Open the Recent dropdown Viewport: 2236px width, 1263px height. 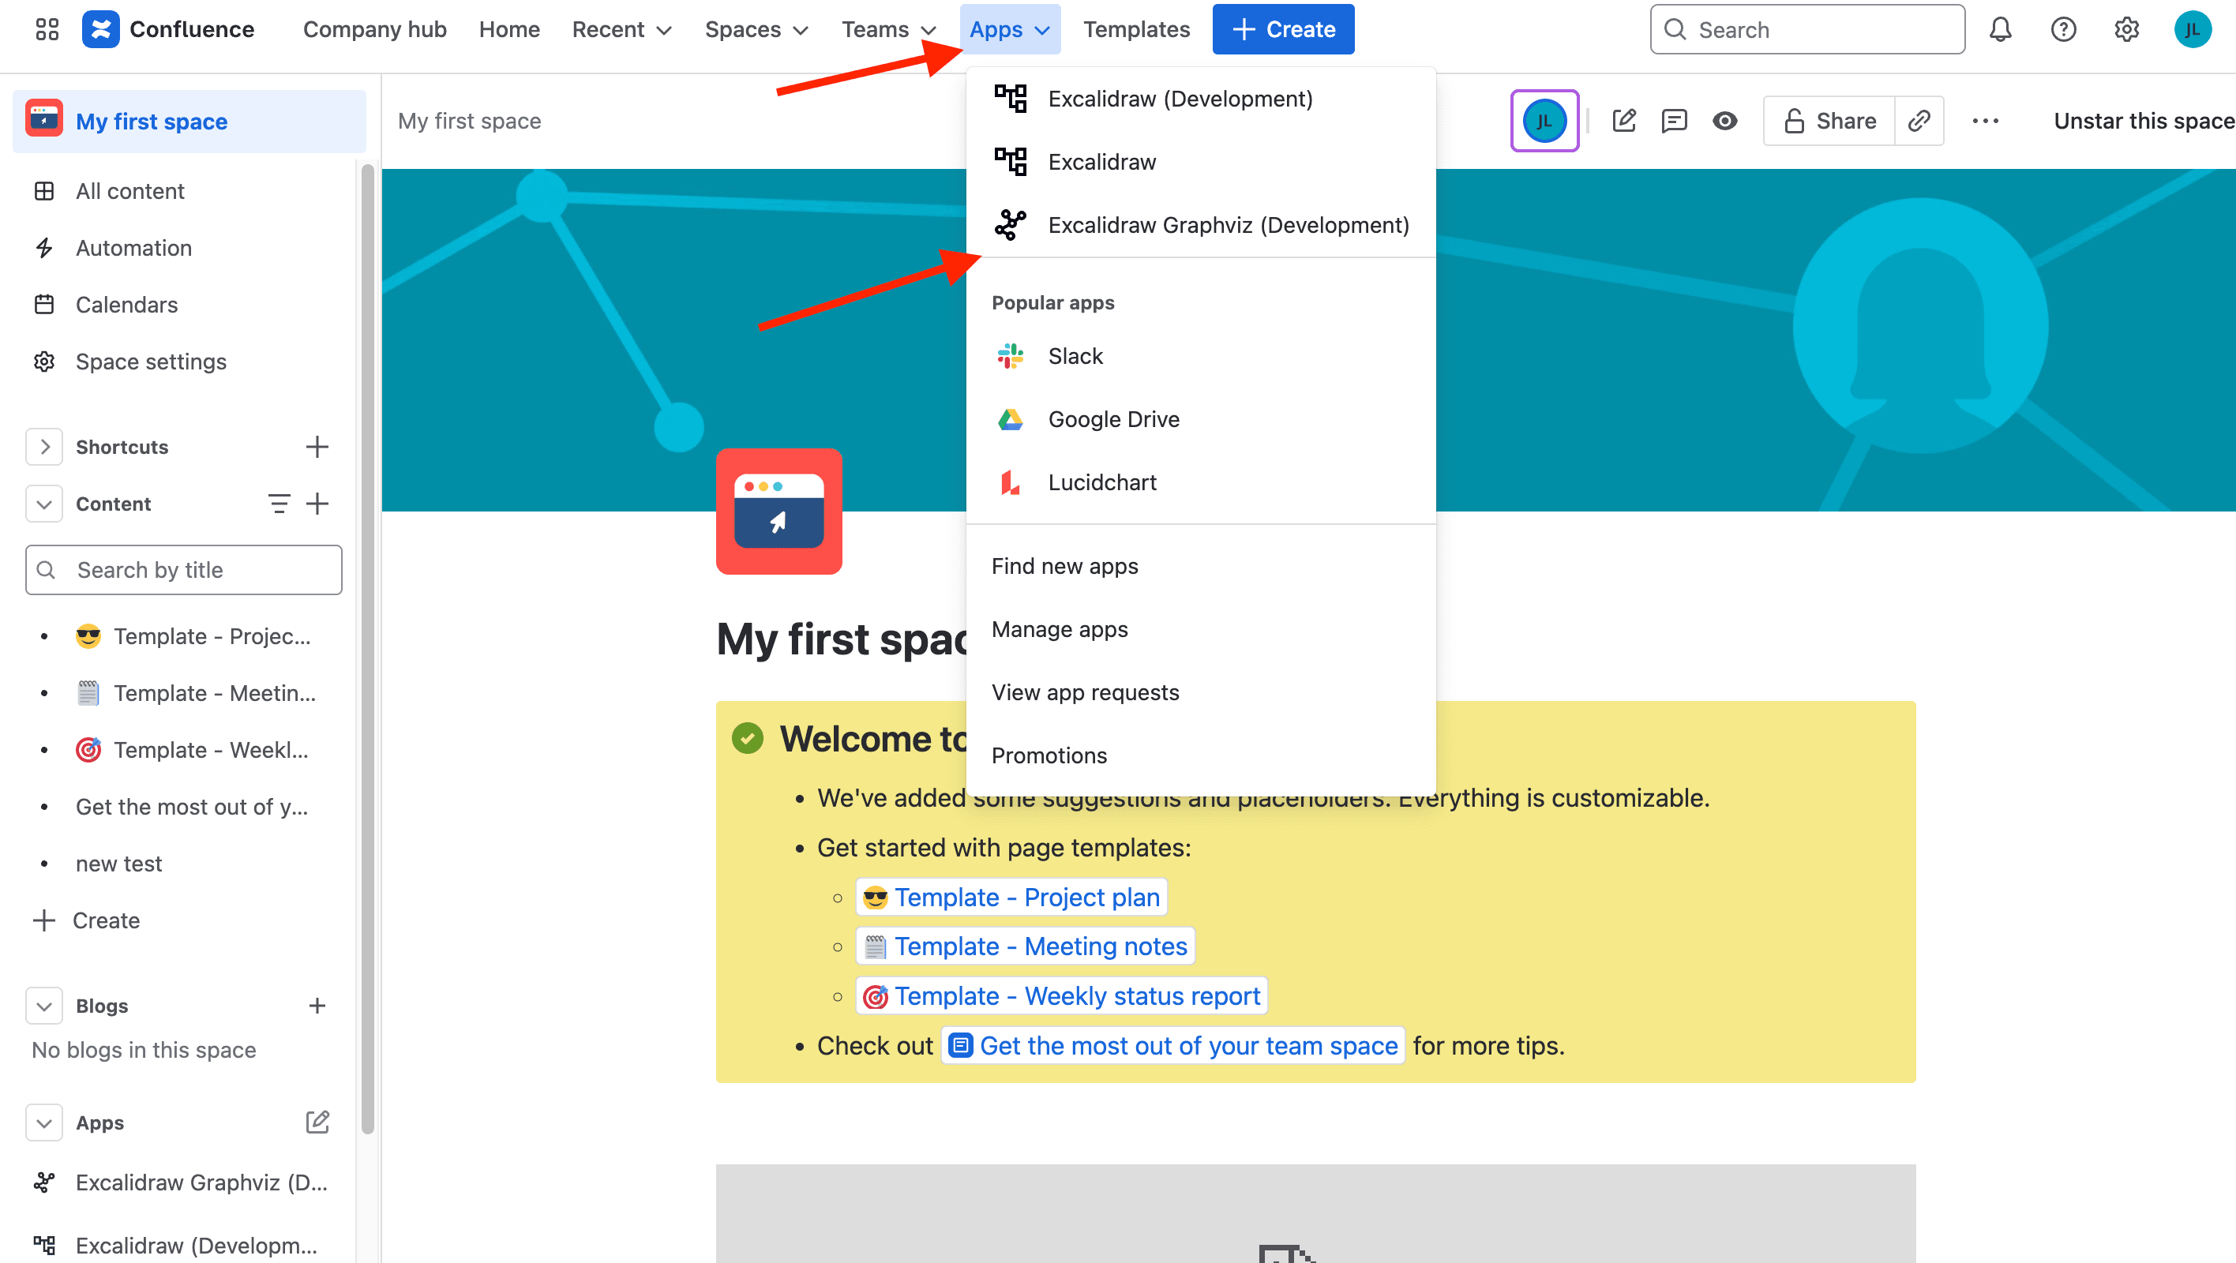(621, 29)
